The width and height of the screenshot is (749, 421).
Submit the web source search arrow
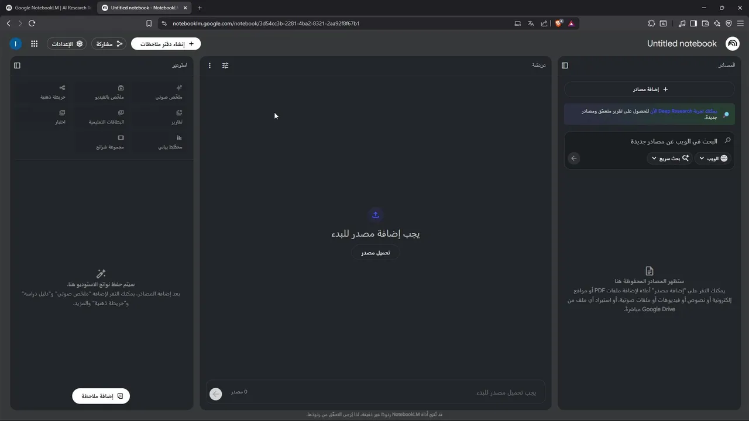(574, 158)
